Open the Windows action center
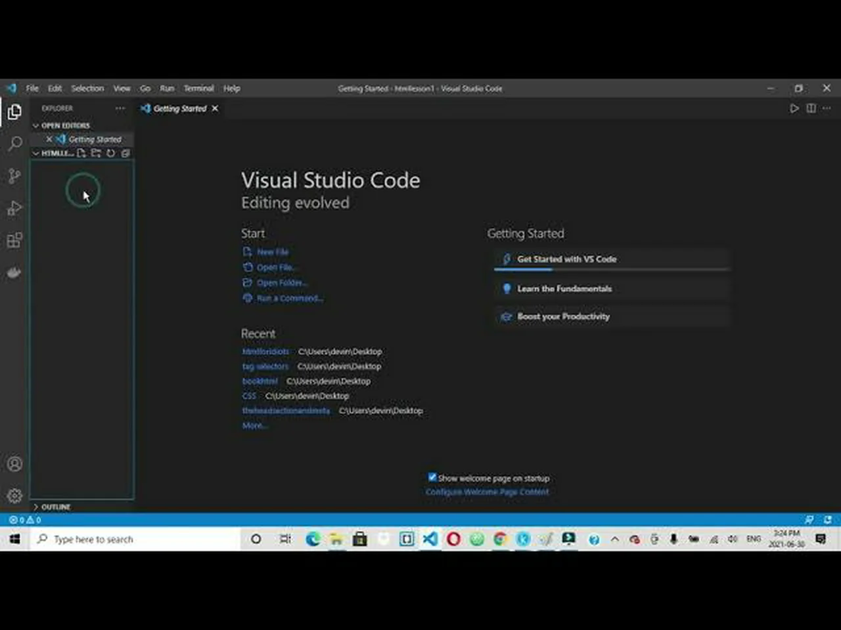 (821, 539)
